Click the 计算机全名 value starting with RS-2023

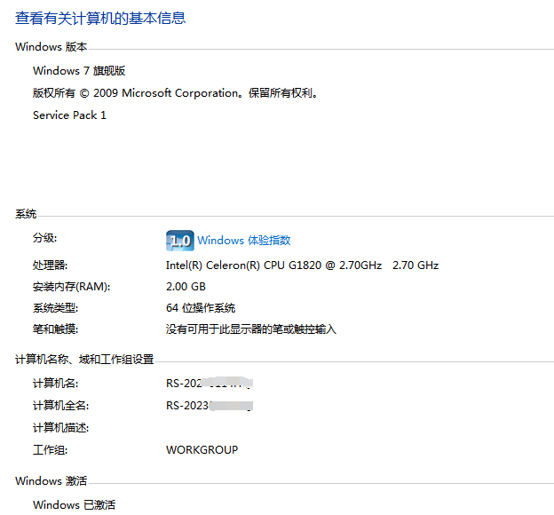(210, 406)
